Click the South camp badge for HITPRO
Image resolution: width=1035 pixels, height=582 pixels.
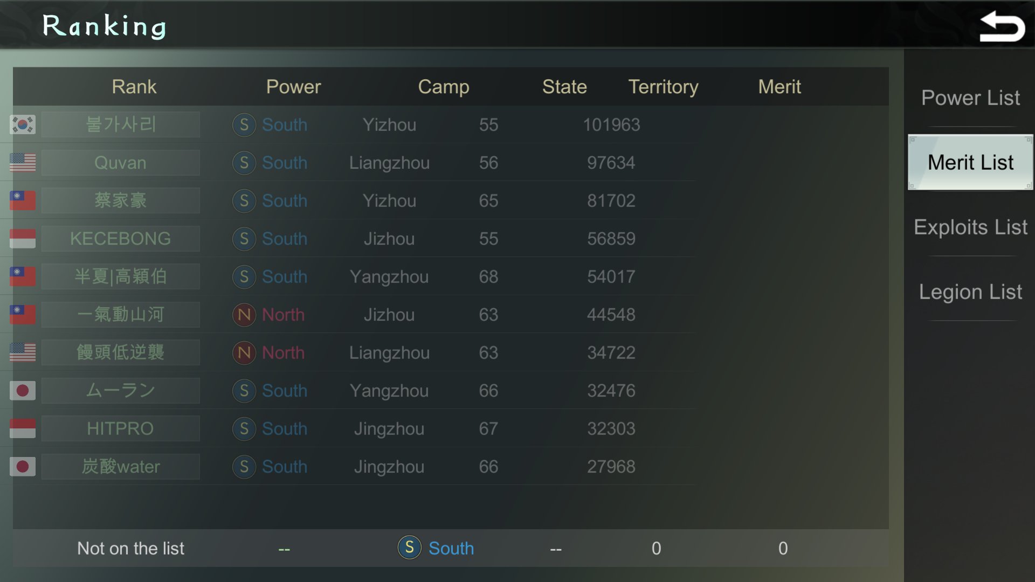244,428
